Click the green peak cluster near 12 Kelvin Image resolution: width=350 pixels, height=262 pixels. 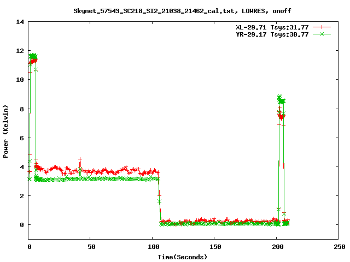33,56
